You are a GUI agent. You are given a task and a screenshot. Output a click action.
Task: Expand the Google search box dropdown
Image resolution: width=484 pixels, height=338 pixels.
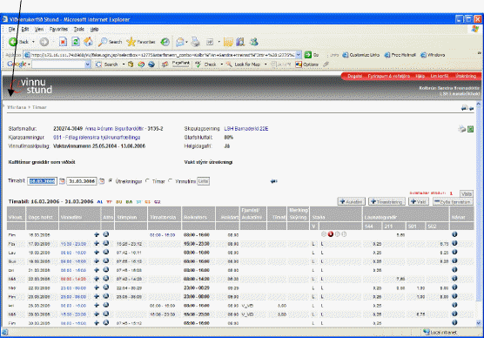coord(88,64)
